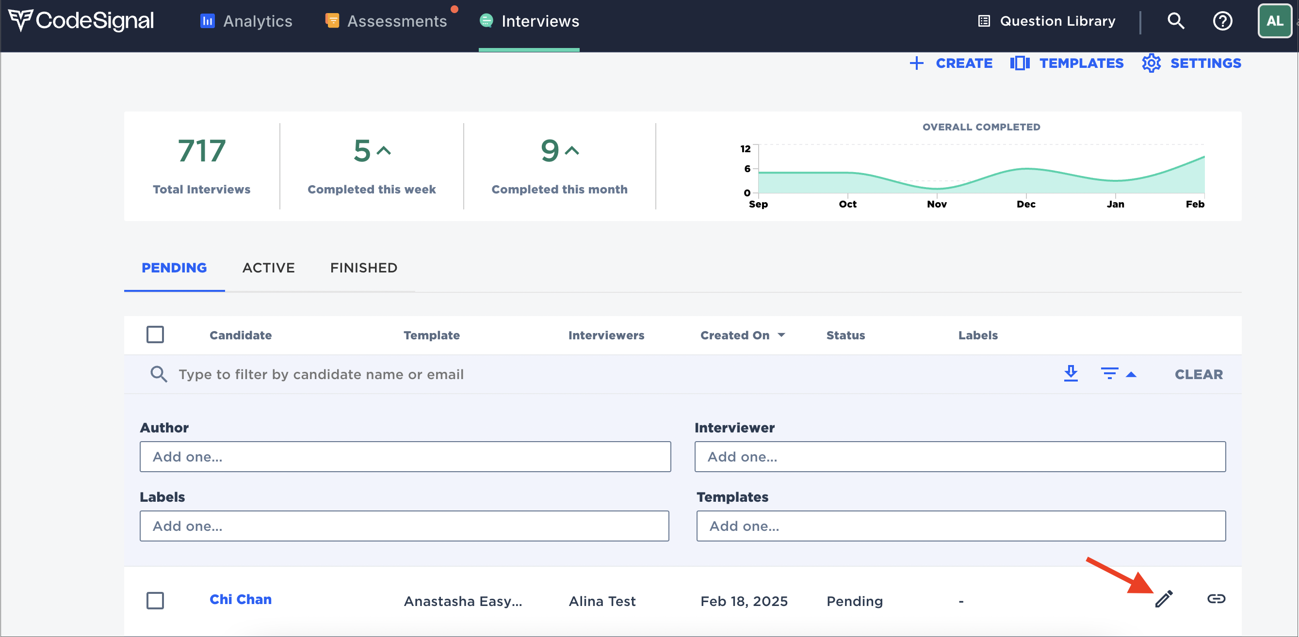Click the Labels column header
This screenshot has width=1299, height=637.
point(978,334)
